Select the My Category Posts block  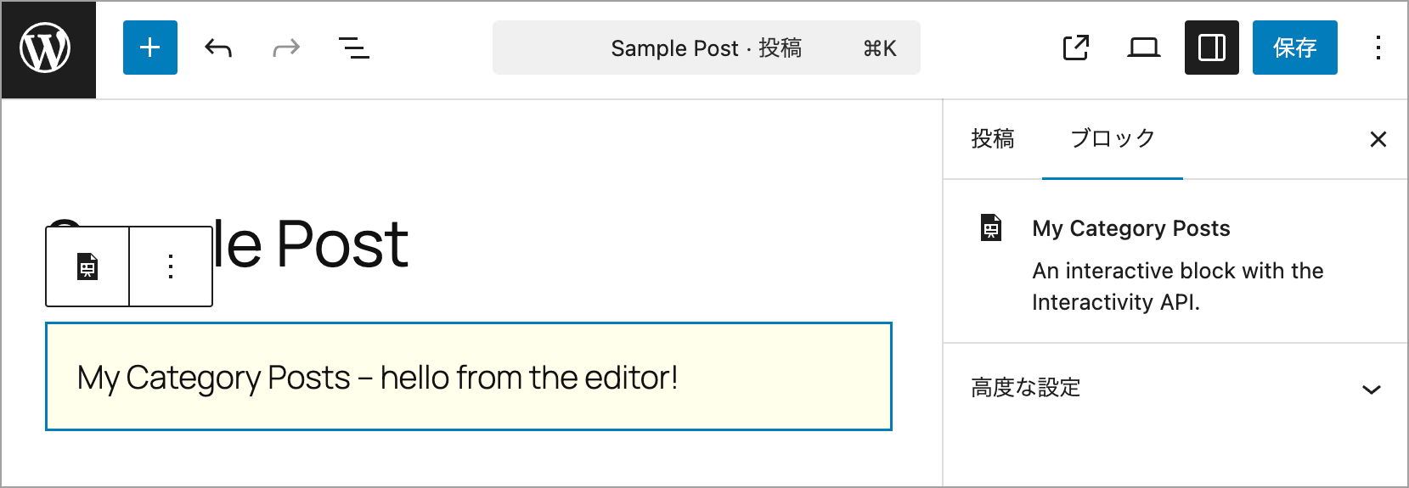pos(469,377)
